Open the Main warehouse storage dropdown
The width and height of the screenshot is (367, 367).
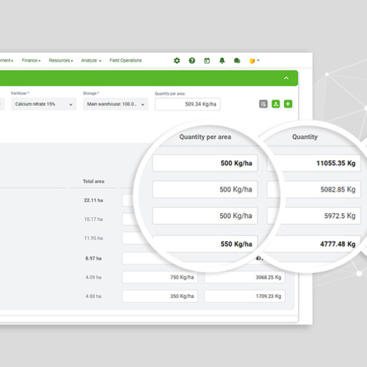[x=116, y=104]
